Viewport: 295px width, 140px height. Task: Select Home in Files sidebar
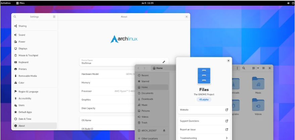(152, 87)
